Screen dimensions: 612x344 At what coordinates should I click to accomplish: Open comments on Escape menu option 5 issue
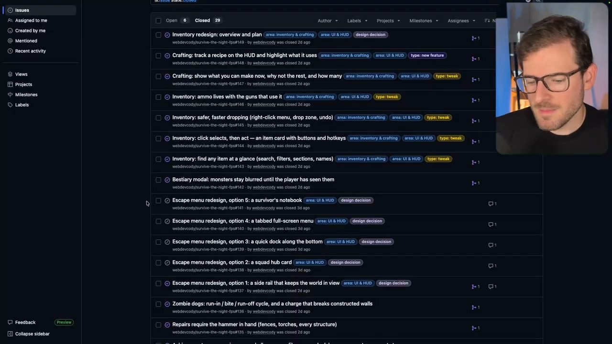tap(492, 204)
